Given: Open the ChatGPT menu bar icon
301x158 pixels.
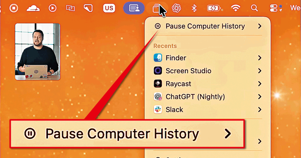Looking at the screenshot, I should 176,8.
